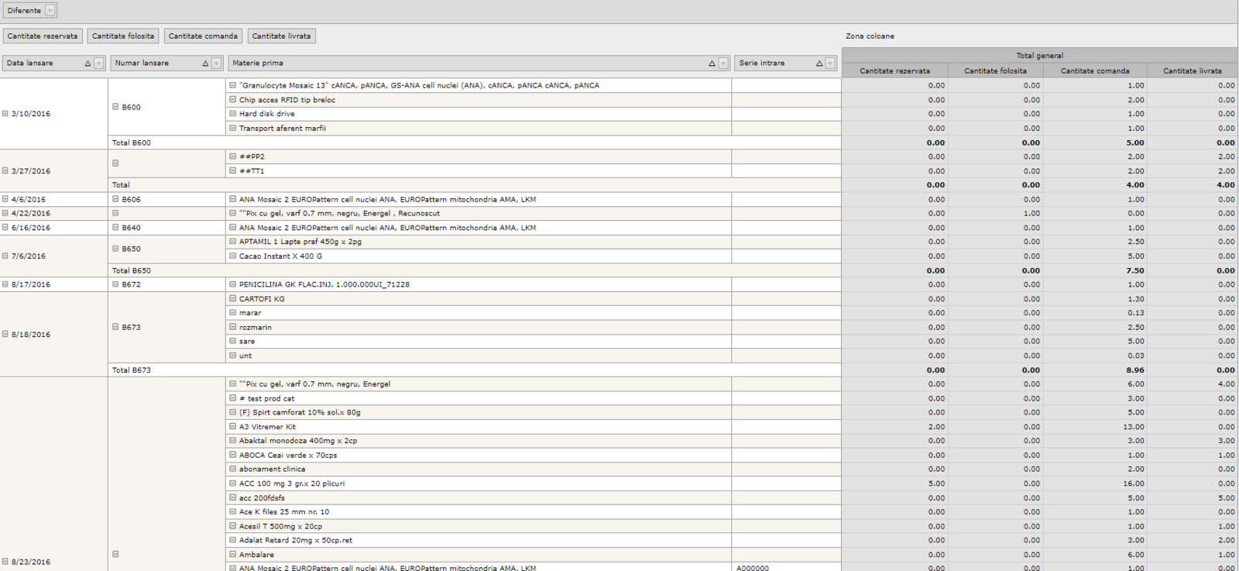Open the Materie prima filter dropdown

723,64
